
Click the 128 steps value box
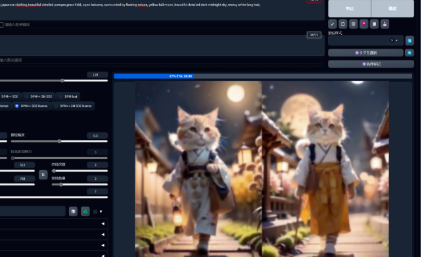97,75
